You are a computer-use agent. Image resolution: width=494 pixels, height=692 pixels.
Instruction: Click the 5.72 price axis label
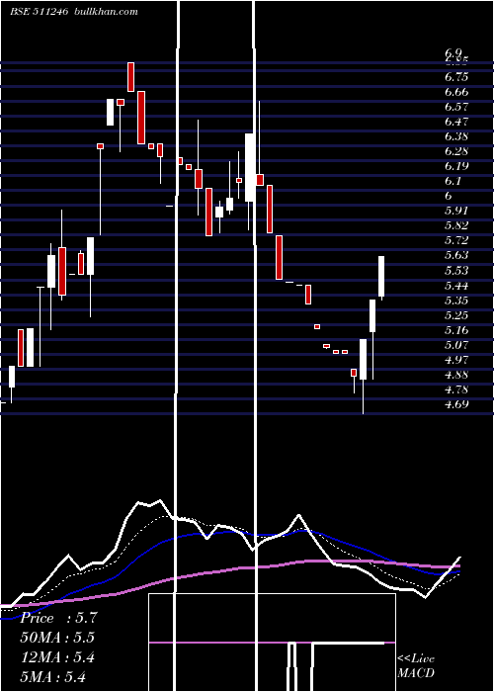(456, 240)
